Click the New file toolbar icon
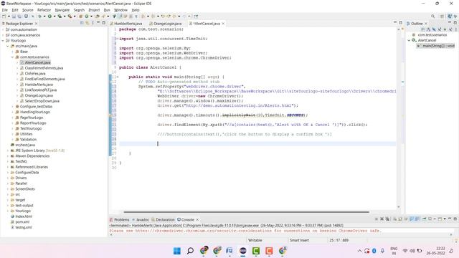Viewport: 459px width, 258px height. pos(4,16)
